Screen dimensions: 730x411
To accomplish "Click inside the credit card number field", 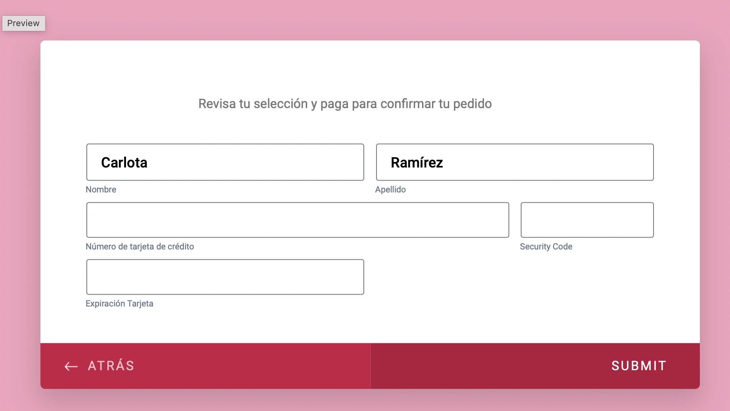I will 297,220.
